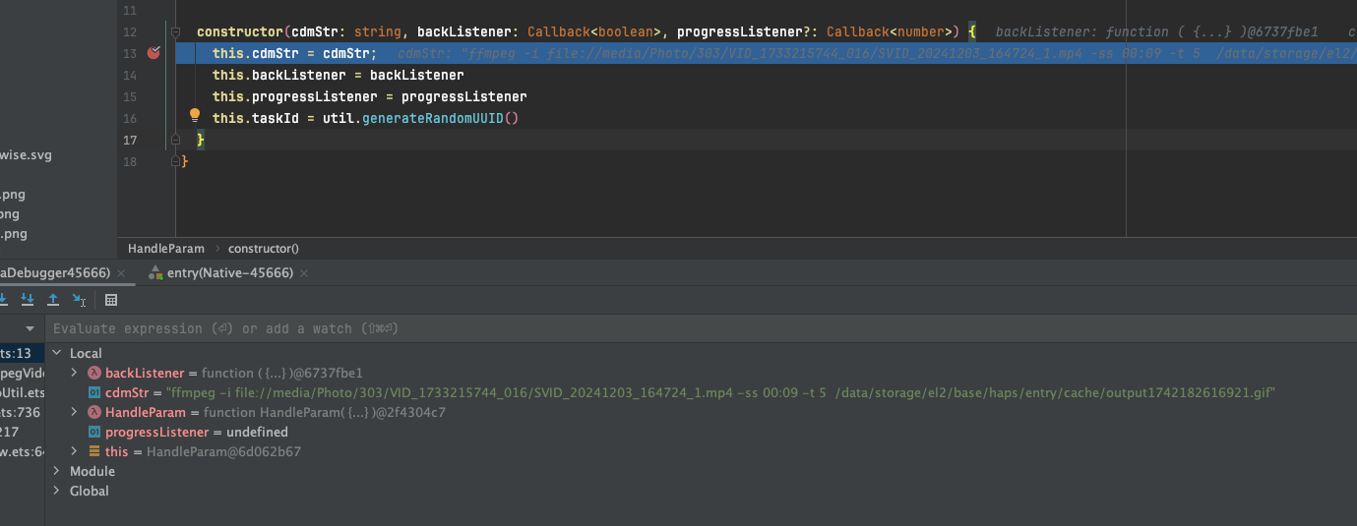The width and height of the screenshot is (1357, 526).
Task: Click the Run to Cursor debugger icon
Action: [80, 300]
